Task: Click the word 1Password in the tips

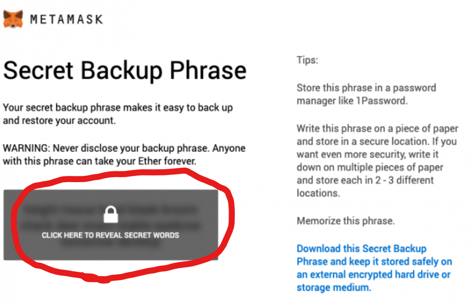Action: pyautogui.click(x=381, y=101)
